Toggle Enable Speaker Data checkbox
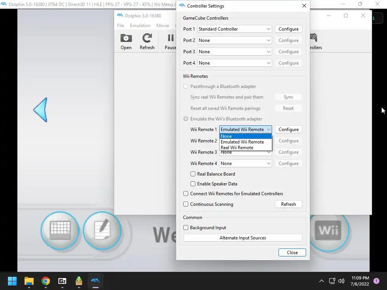Viewport: 387px width, 290px height. (x=193, y=184)
